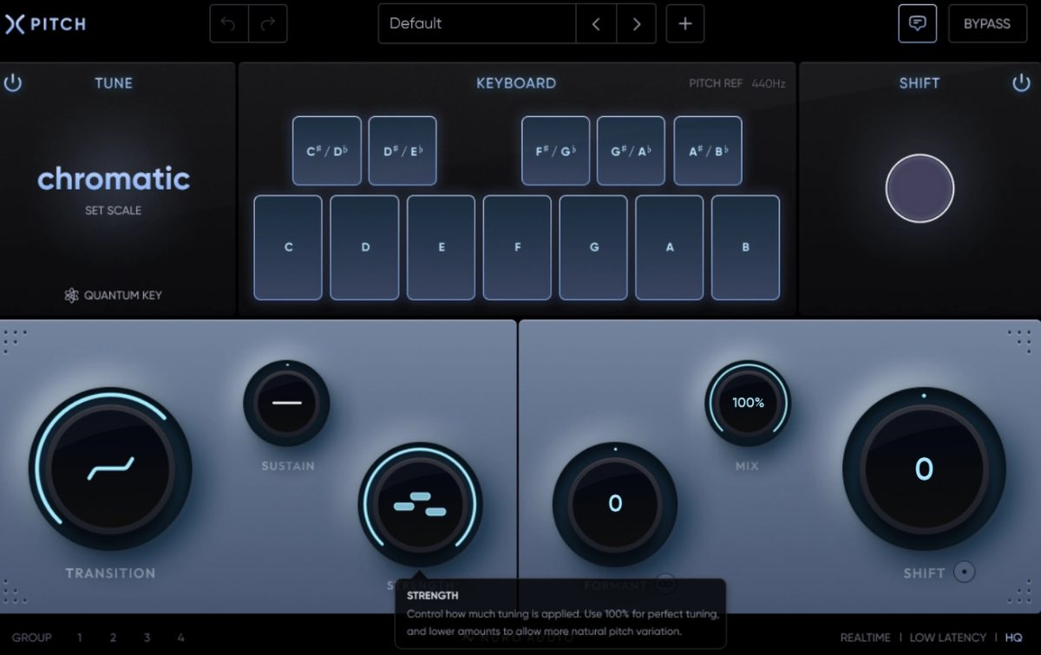Click the QUANTUM KEY button
1041x655 pixels.
tap(114, 295)
